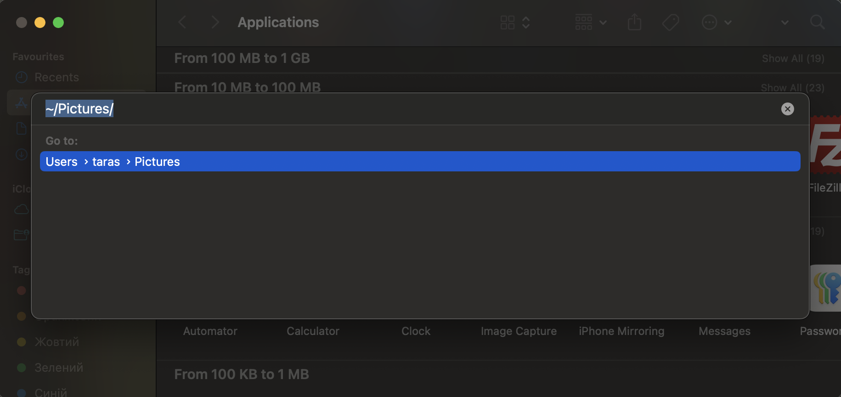
Task: Open the Finder search magnifier
Action: click(x=817, y=22)
